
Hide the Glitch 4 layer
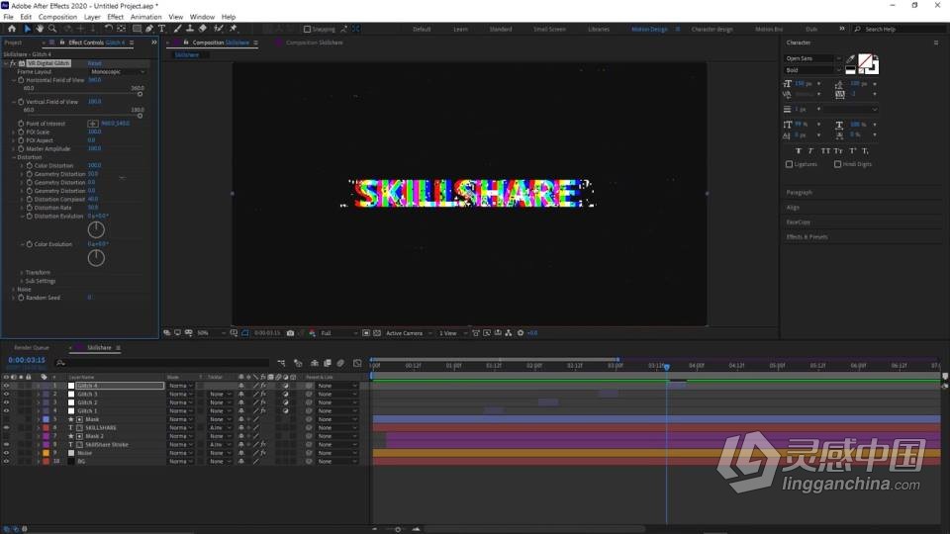point(6,386)
